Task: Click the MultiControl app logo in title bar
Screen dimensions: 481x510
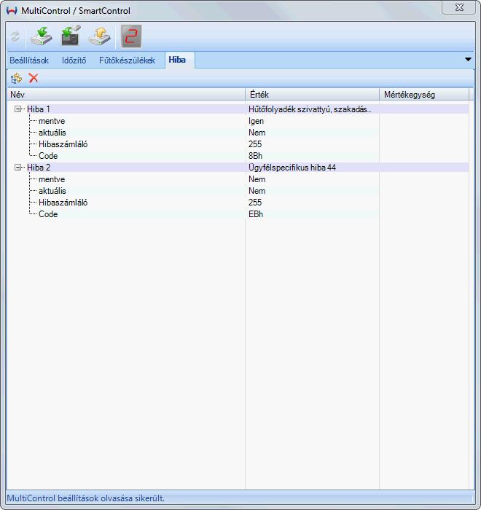Action: [12, 11]
